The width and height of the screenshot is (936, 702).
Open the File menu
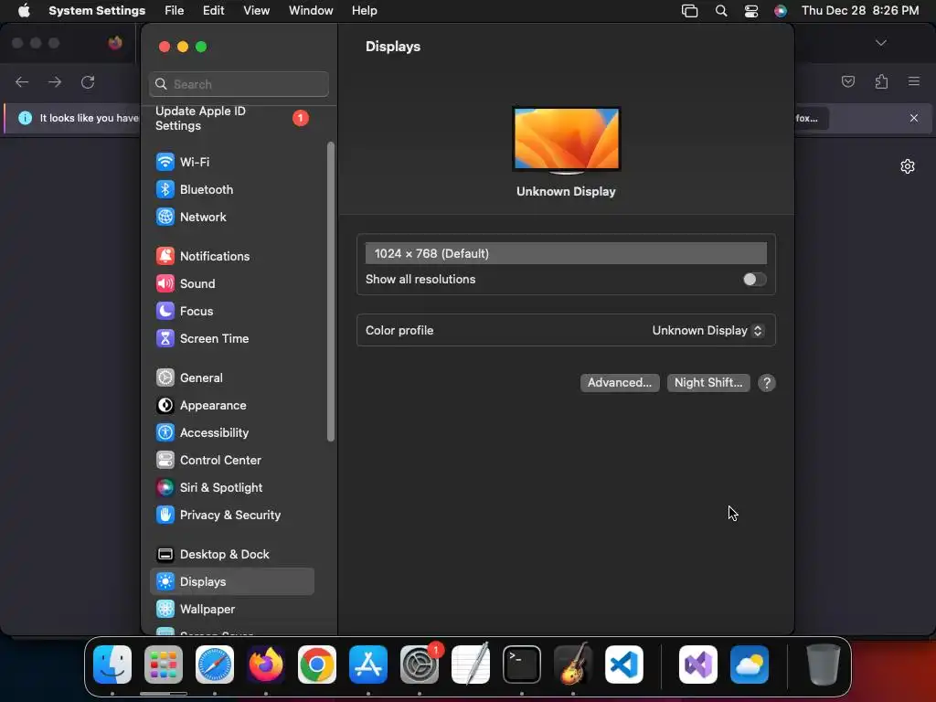point(175,11)
